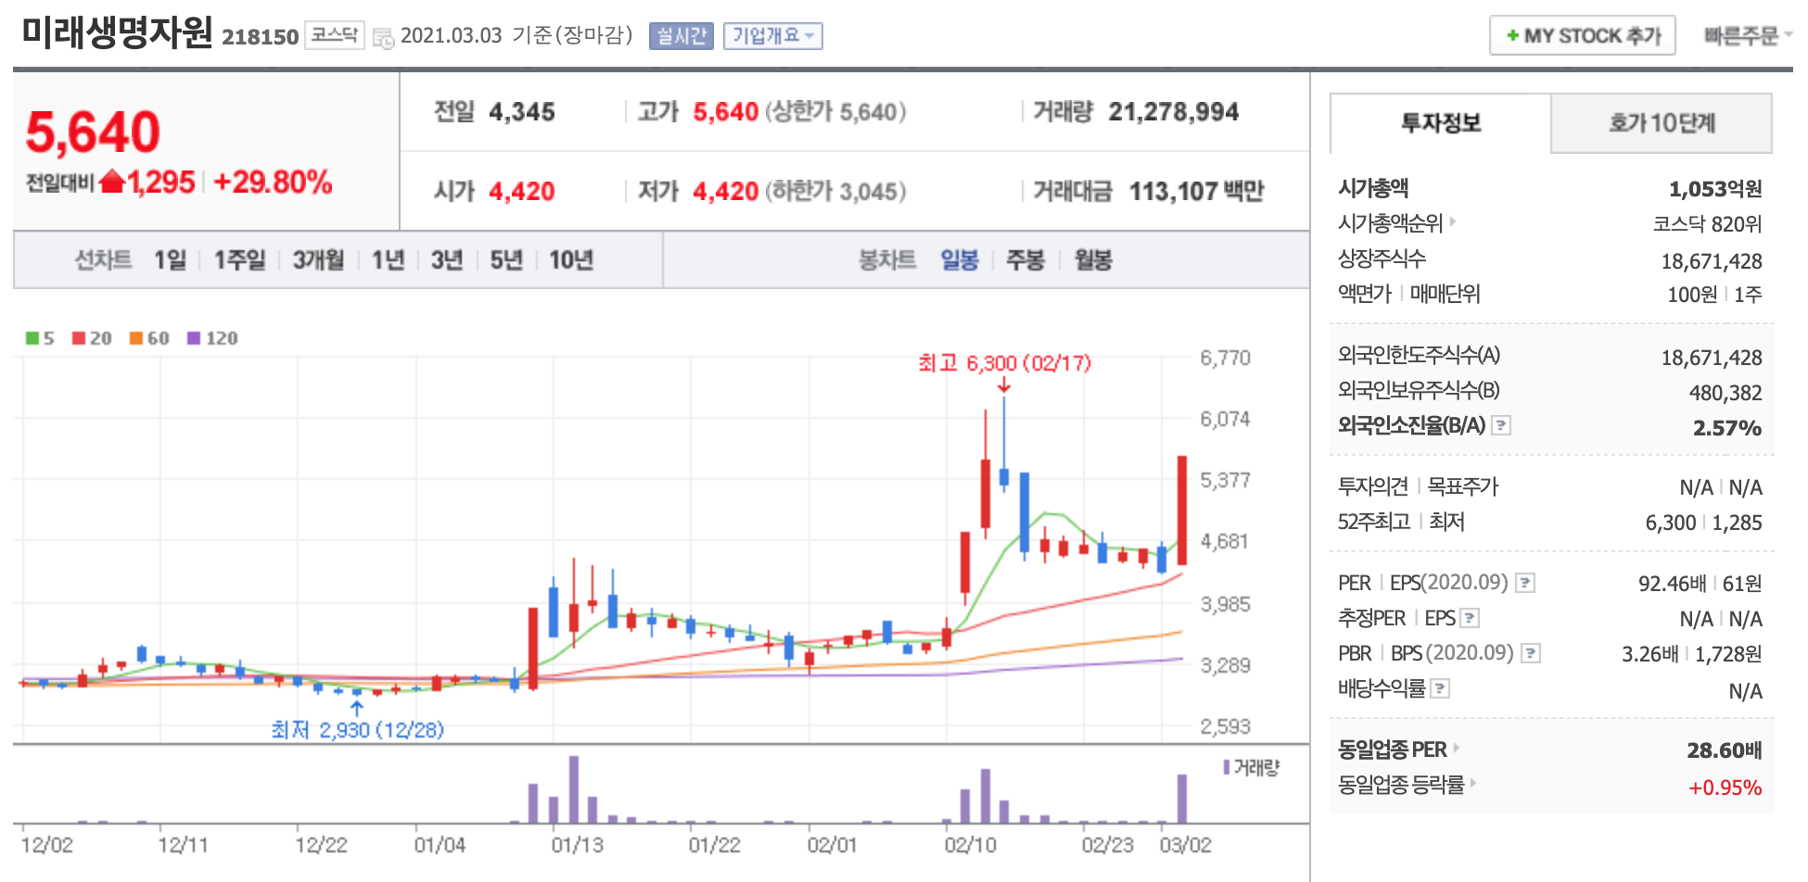The width and height of the screenshot is (1808, 882).
Task: Click the 외국인소진율 value 2.57%
Action: click(x=1726, y=428)
